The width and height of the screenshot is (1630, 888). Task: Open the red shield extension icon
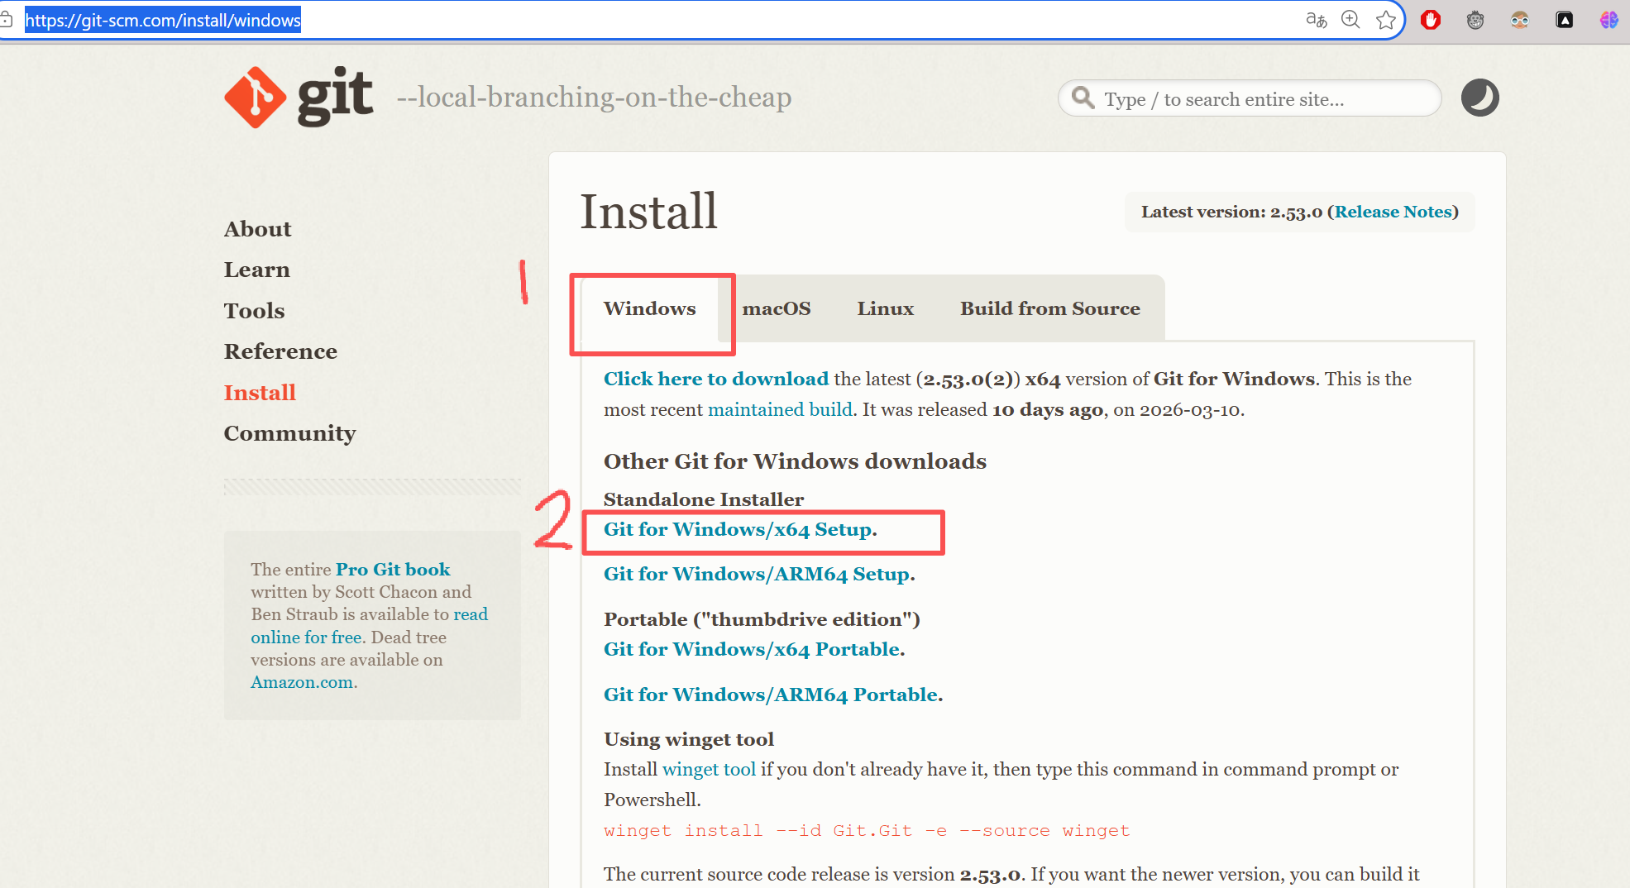pos(1431,20)
